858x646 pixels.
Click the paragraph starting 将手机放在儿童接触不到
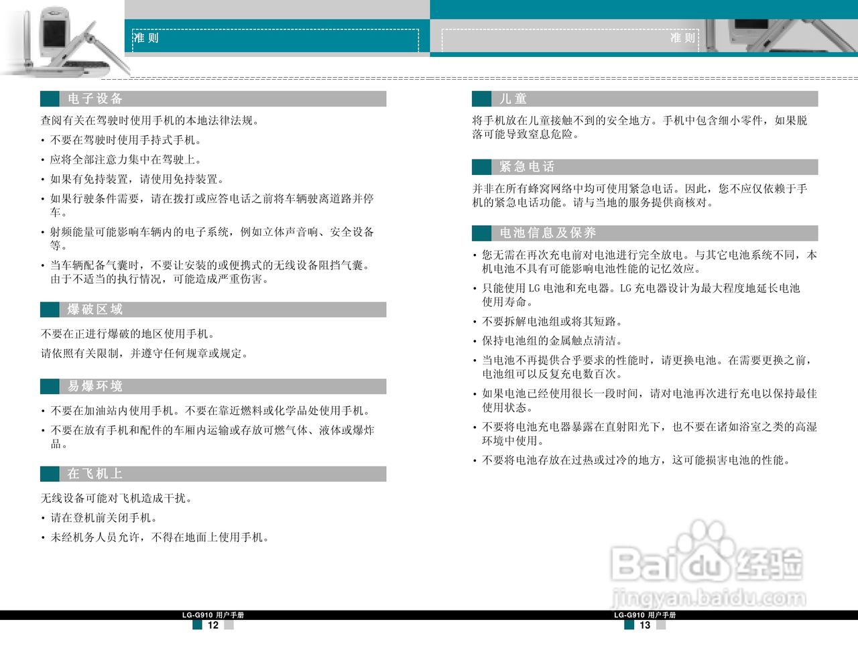(639, 127)
